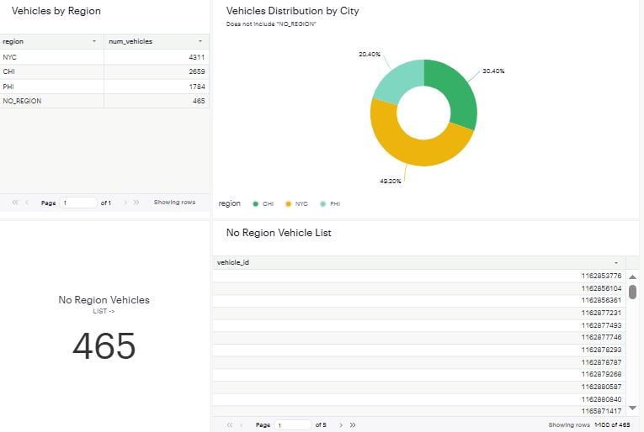Select vehicle id 1162853776

click(601, 276)
